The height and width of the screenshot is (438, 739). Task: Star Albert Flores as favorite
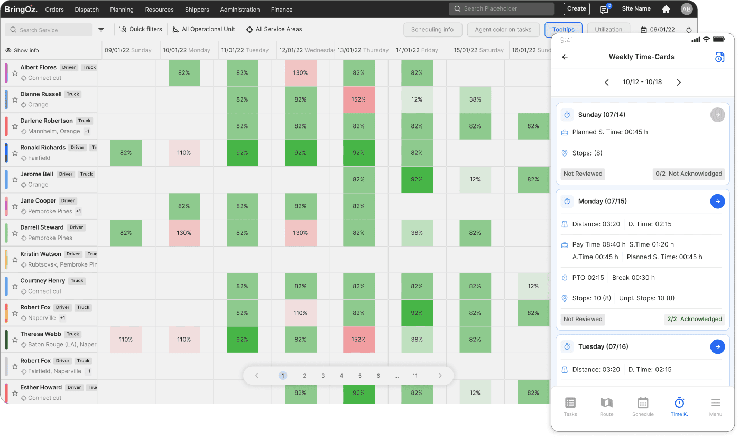(15, 73)
